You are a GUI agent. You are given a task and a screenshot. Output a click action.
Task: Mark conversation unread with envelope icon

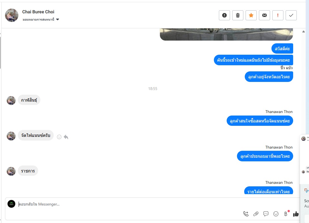[264, 15]
